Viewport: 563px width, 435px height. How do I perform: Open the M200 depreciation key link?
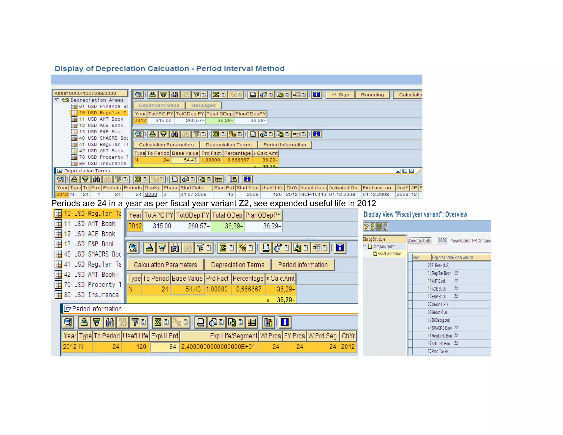pos(151,194)
